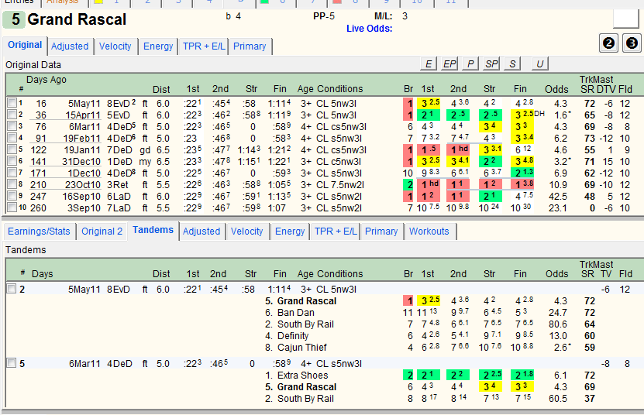This screenshot has width=644, height=415.
Task: Click the P running style button
Action: pyautogui.click(x=470, y=64)
